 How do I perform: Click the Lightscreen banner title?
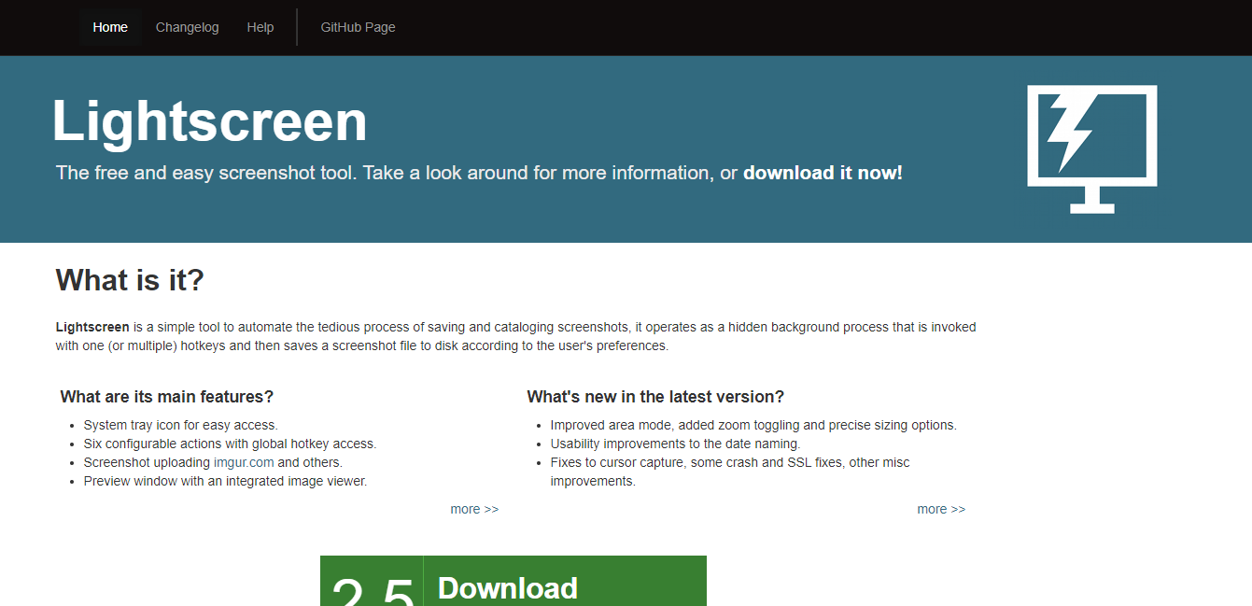(209, 121)
